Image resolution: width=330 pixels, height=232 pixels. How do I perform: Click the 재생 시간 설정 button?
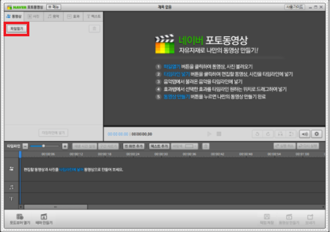85,146
